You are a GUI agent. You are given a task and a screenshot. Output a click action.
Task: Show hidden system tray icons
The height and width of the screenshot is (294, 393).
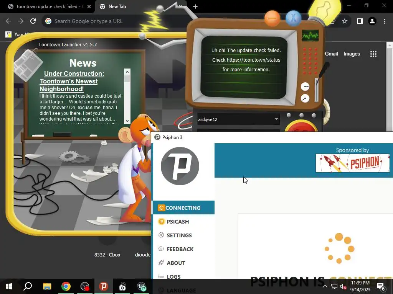[x=325, y=286]
